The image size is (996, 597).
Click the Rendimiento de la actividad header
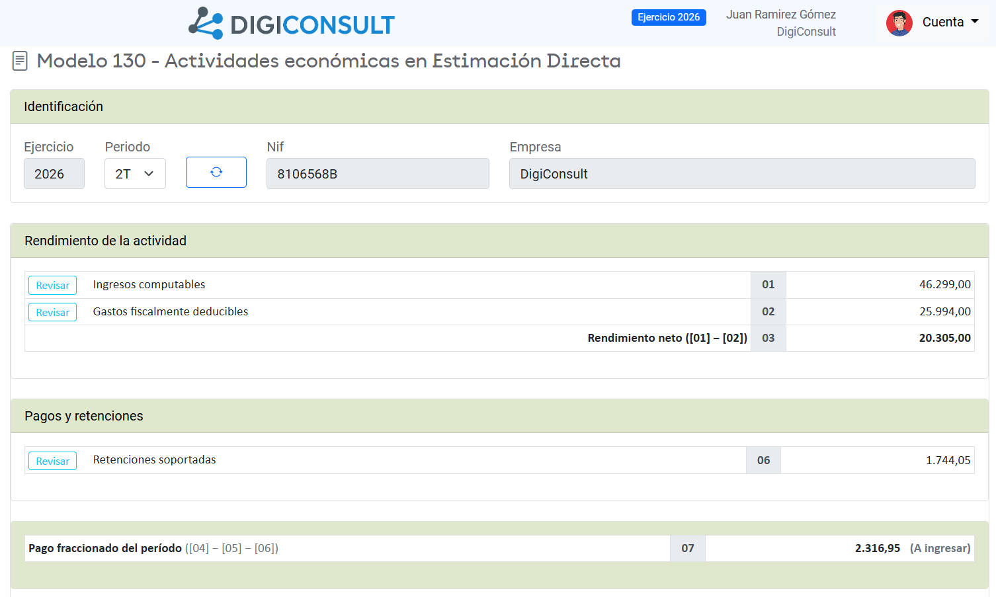[499, 241]
